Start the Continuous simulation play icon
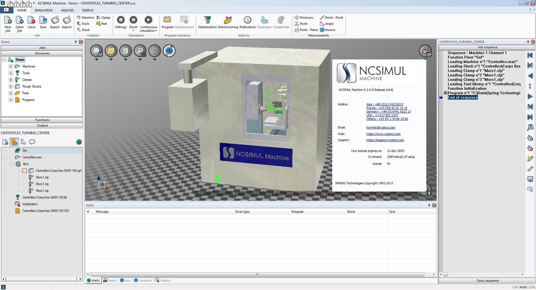Screen dimensions: 536x290 tap(148, 20)
